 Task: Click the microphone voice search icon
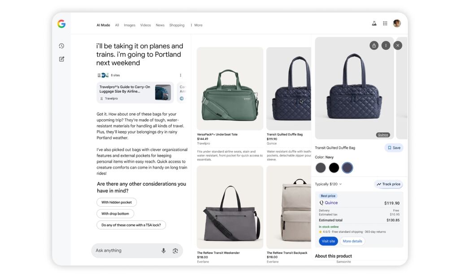point(164,251)
